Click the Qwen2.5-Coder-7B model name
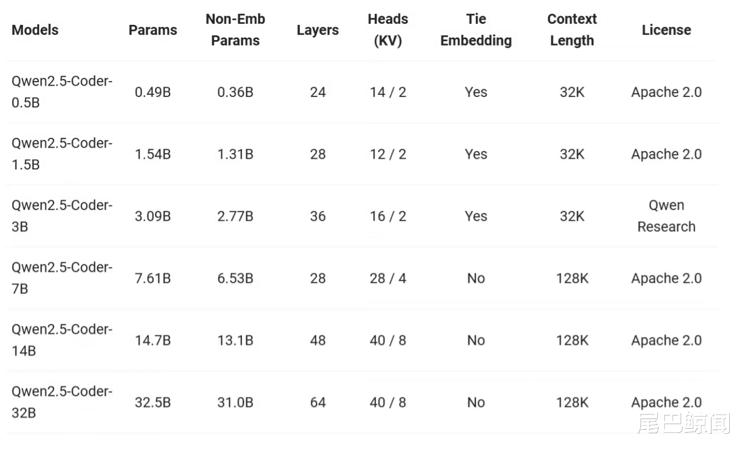The height and width of the screenshot is (450, 743). (61, 278)
